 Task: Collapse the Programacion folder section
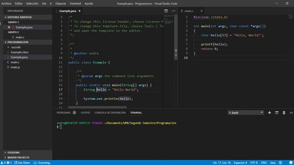tap(28, 42)
